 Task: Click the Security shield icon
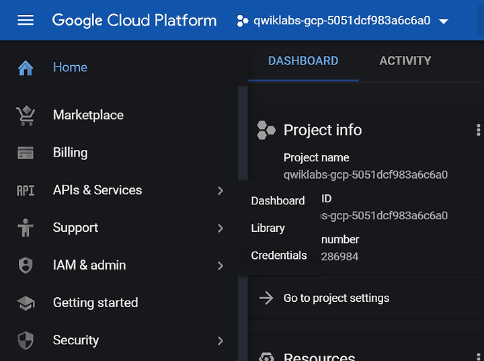click(26, 340)
